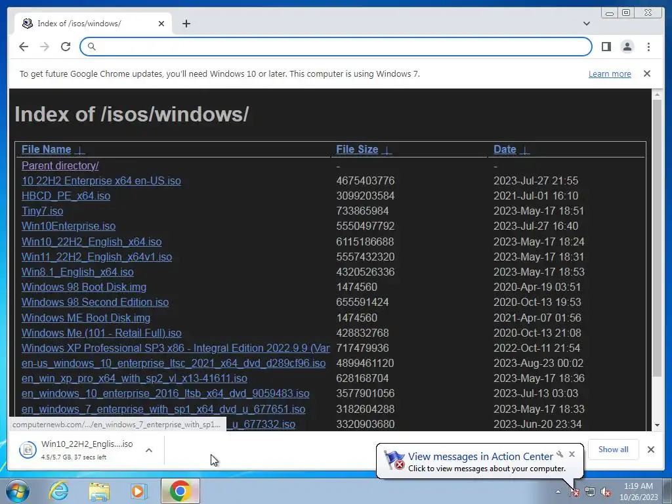Go back using the browser back arrow
The image size is (672, 504).
tap(24, 47)
